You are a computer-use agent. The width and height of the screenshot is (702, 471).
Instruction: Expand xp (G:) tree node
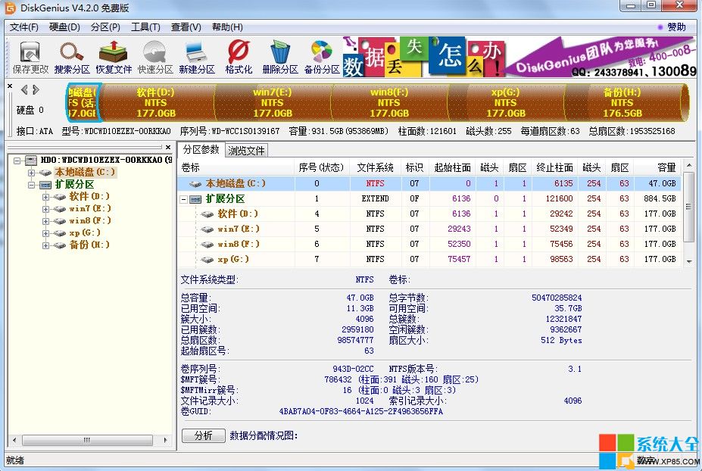(x=45, y=232)
